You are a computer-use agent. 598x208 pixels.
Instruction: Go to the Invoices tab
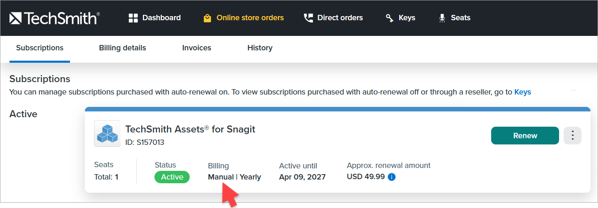(197, 48)
